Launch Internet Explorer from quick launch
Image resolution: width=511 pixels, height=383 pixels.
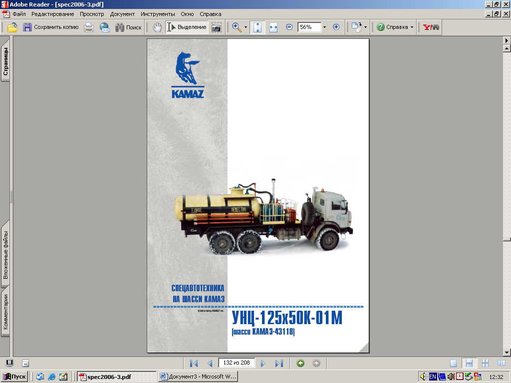click(x=51, y=377)
